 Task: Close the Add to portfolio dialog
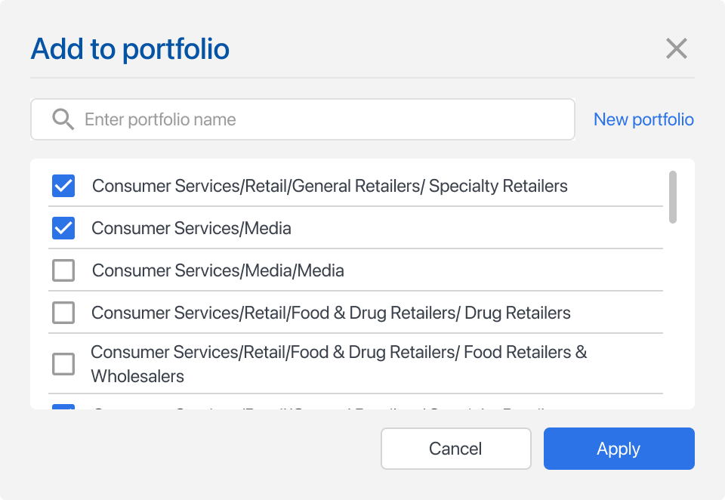676,49
